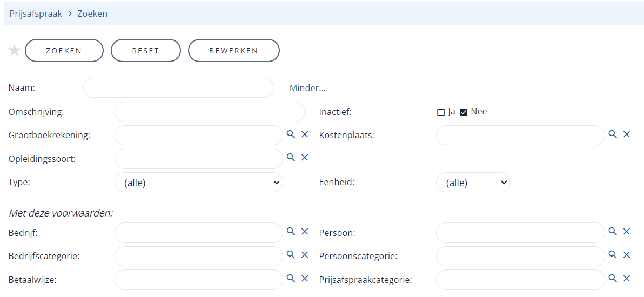Open Grootboekrekening lookup magnifier icon
Viewport: 644px width, 297px height.
291,134
